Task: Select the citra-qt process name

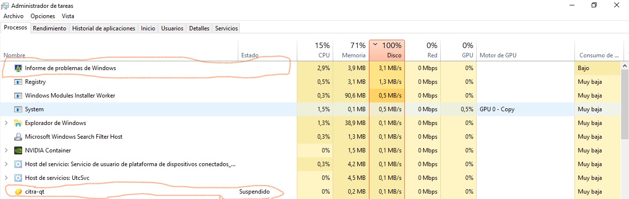Action: [x=35, y=192]
